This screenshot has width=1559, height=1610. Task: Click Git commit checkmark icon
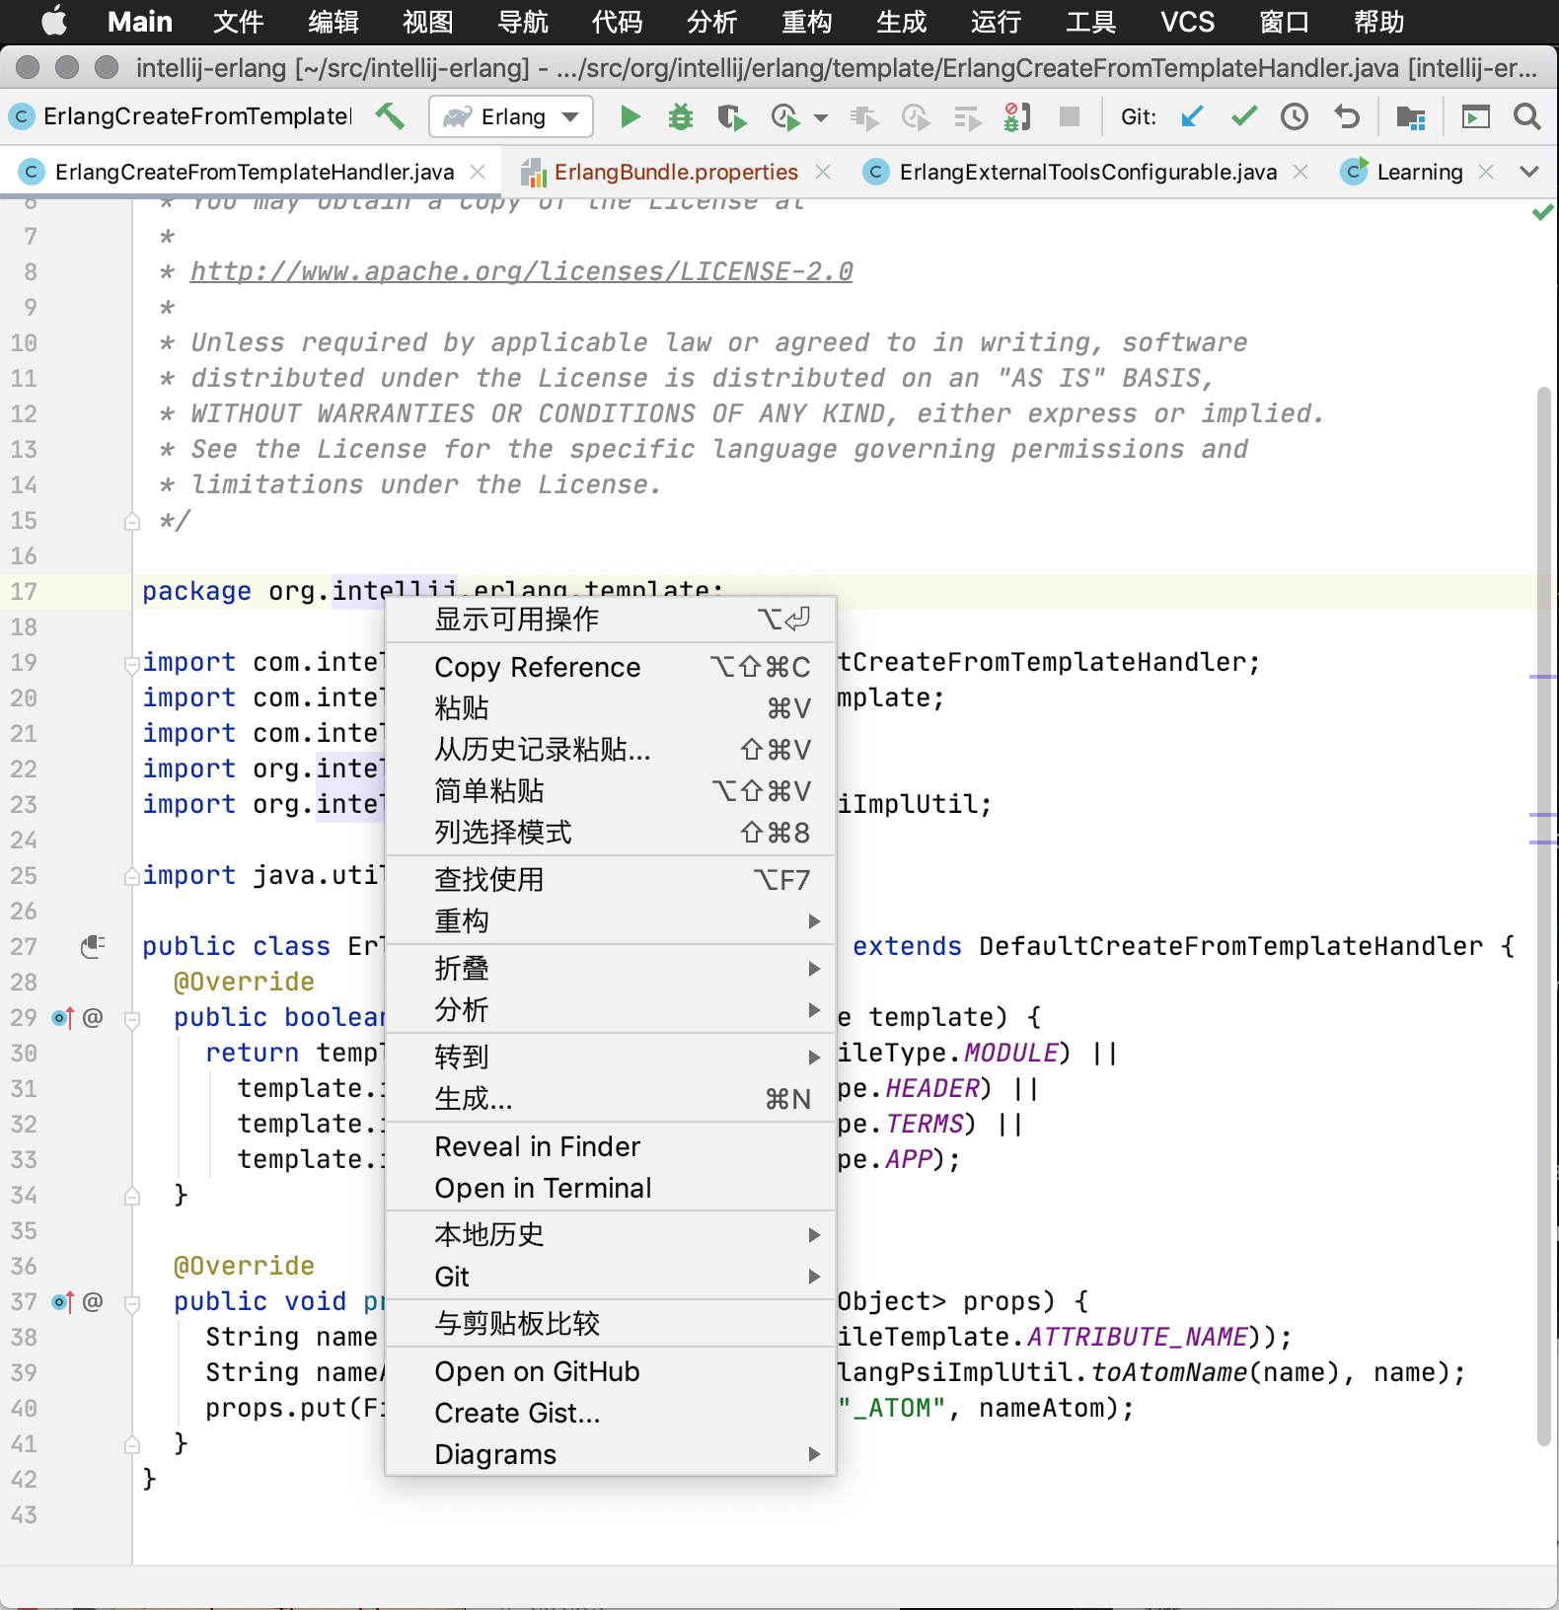click(1243, 117)
